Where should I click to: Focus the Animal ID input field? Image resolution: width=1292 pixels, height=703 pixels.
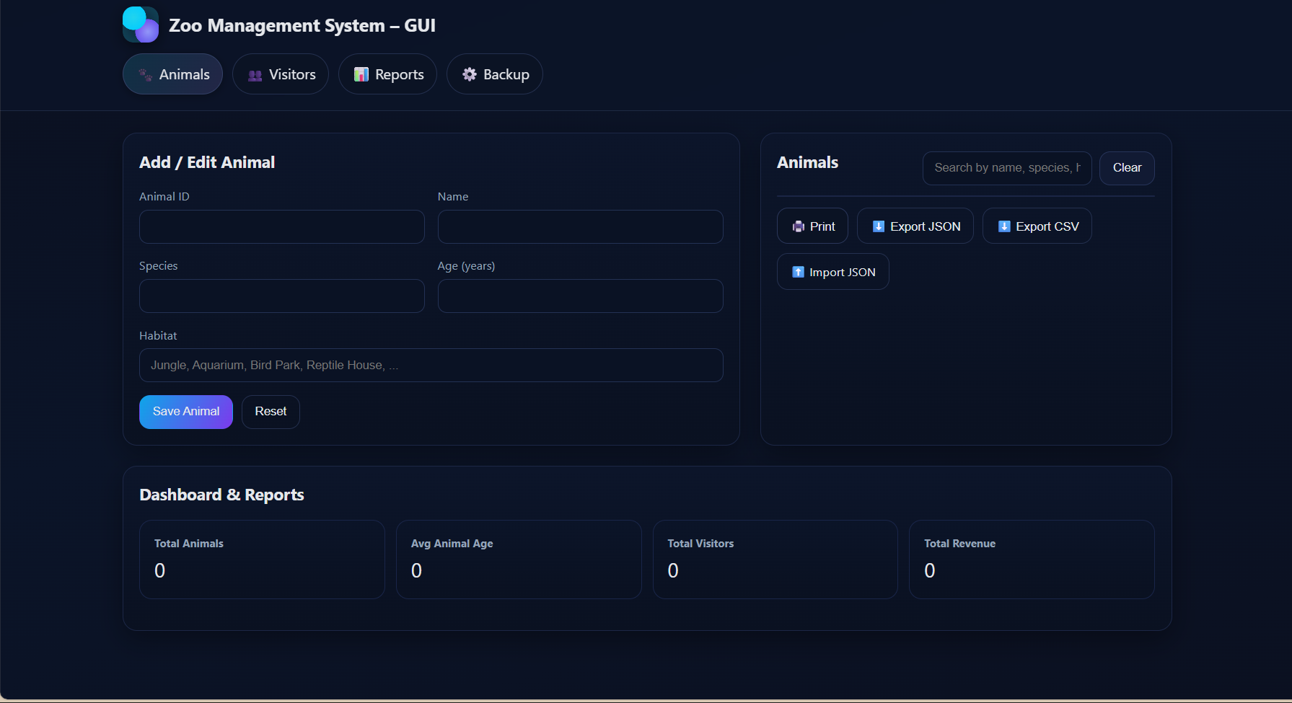pyautogui.click(x=281, y=227)
